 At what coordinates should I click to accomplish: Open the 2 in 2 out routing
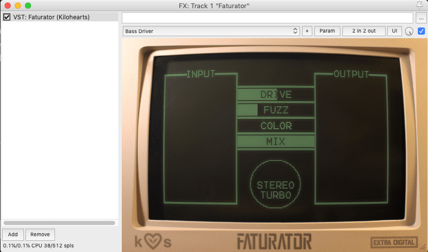[364, 31]
